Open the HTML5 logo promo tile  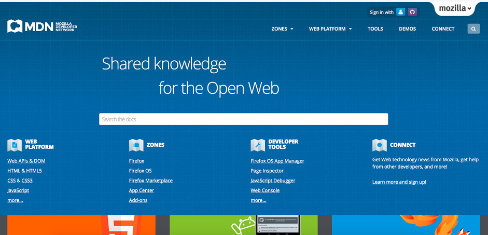click(81, 225)
